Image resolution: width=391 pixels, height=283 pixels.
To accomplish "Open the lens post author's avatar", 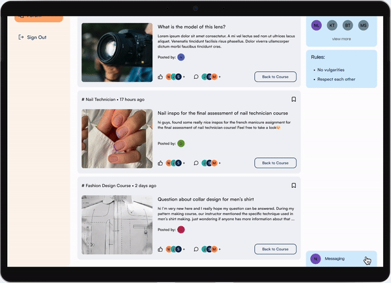I will [181, 57].
